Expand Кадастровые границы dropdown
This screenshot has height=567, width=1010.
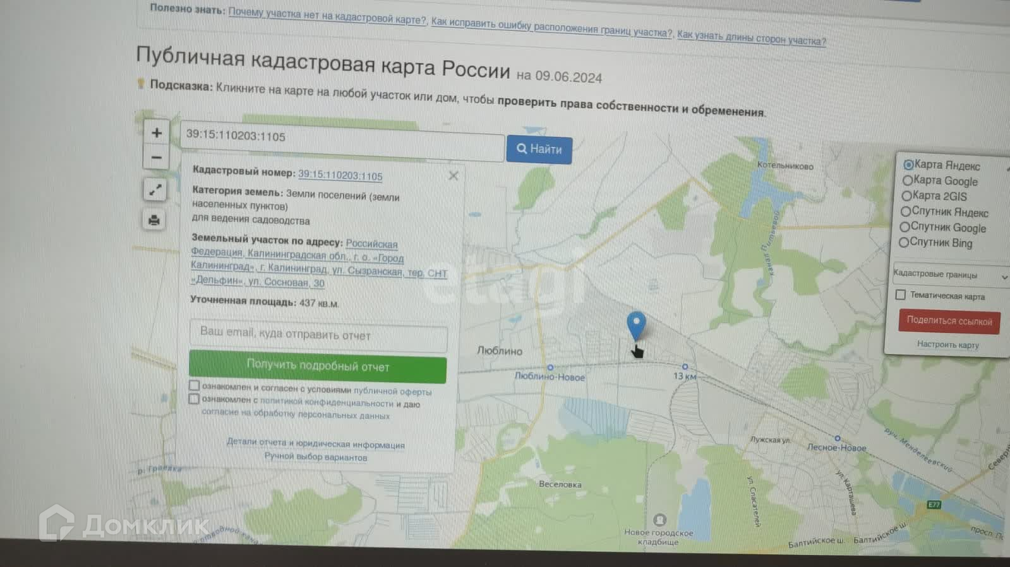coord(951,275)
